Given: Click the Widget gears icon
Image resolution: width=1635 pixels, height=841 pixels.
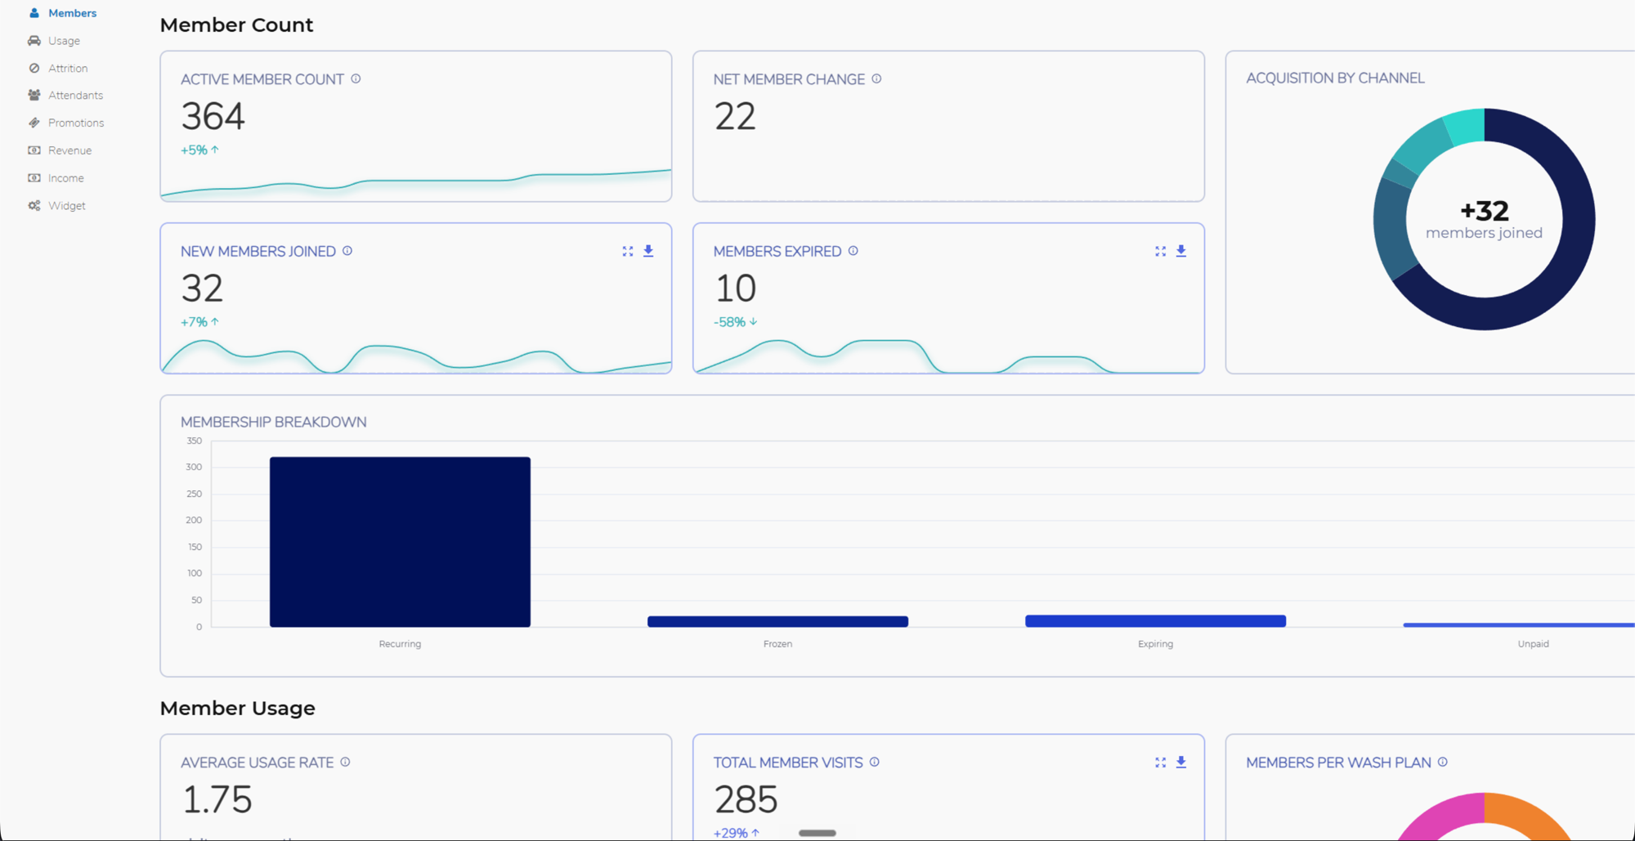Looking at the screenshot, I should (x=34, y=206).
